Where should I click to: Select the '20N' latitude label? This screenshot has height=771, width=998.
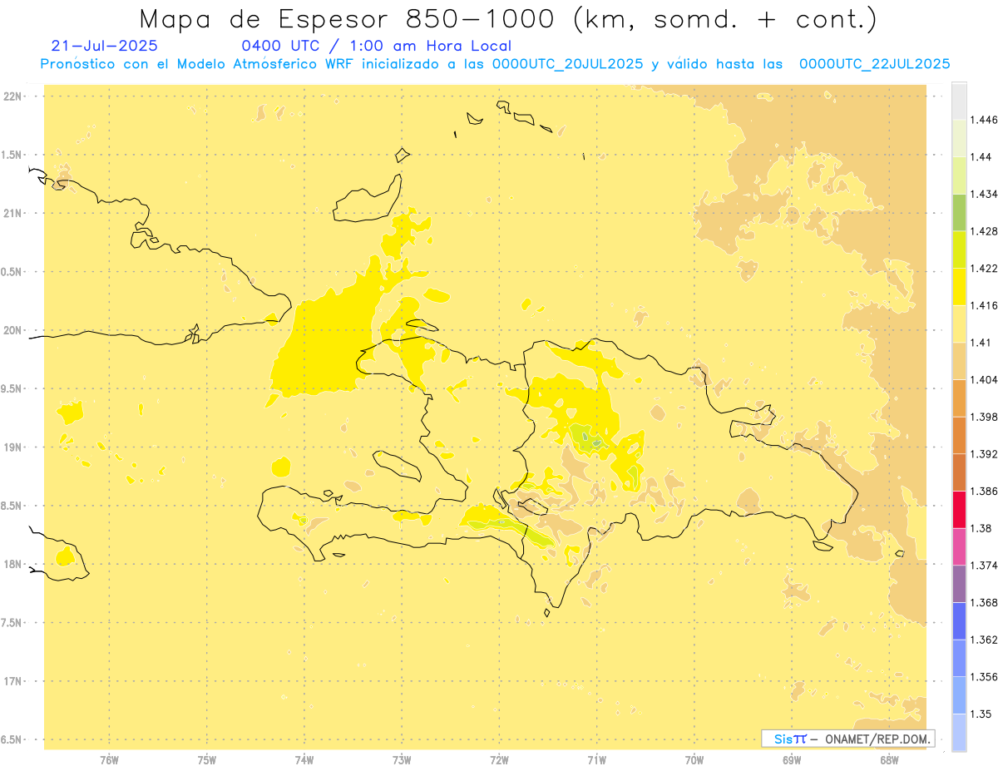tap(12, 330)
